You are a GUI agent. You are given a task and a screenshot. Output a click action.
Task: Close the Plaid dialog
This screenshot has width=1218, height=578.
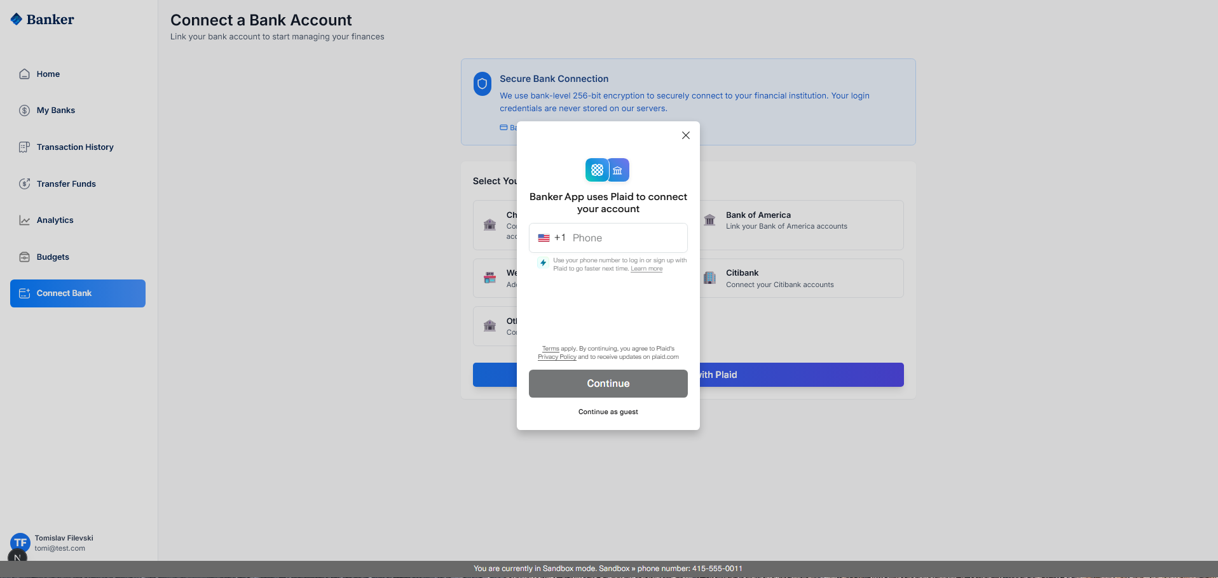[685, 135]
